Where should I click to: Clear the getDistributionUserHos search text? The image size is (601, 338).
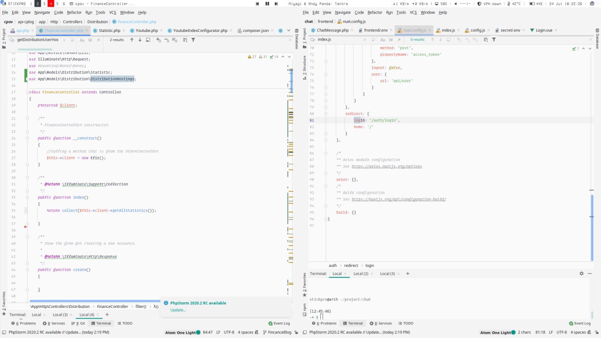click(x=64, y=39)
